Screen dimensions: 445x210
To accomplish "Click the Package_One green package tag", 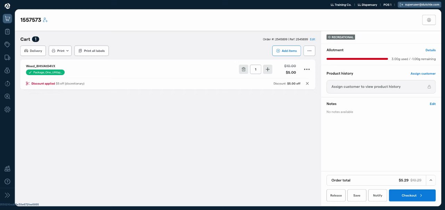I will pos(45,72).
